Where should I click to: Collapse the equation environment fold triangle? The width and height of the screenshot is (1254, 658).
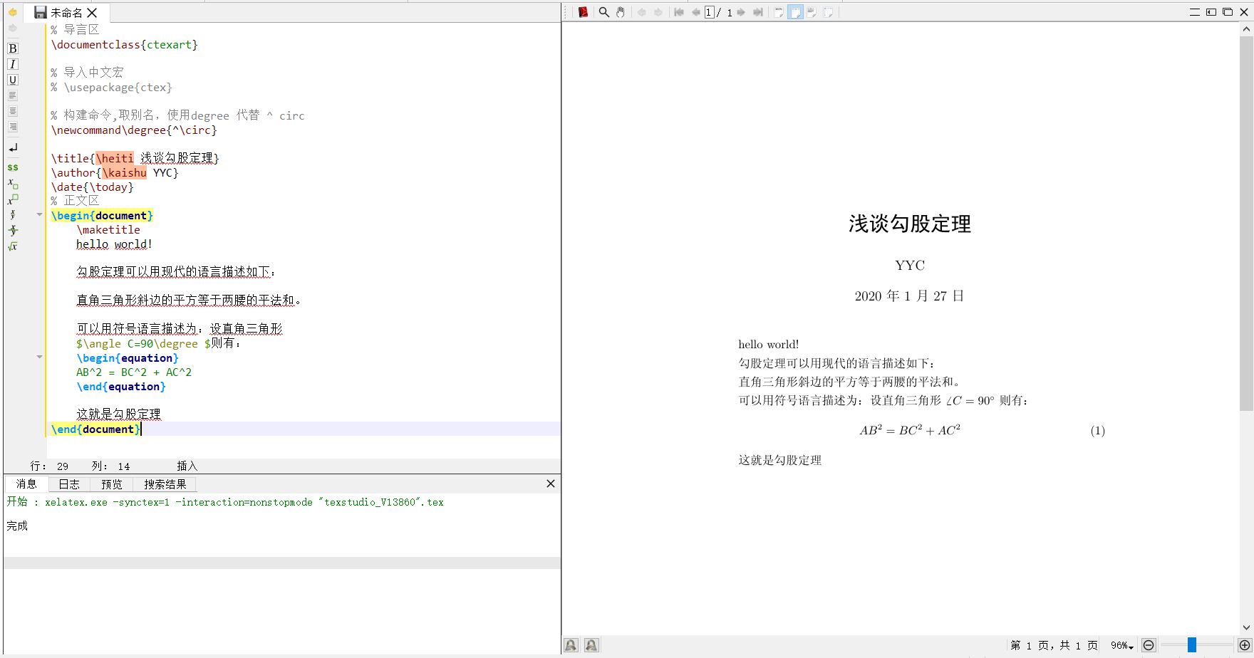(39, 357)
